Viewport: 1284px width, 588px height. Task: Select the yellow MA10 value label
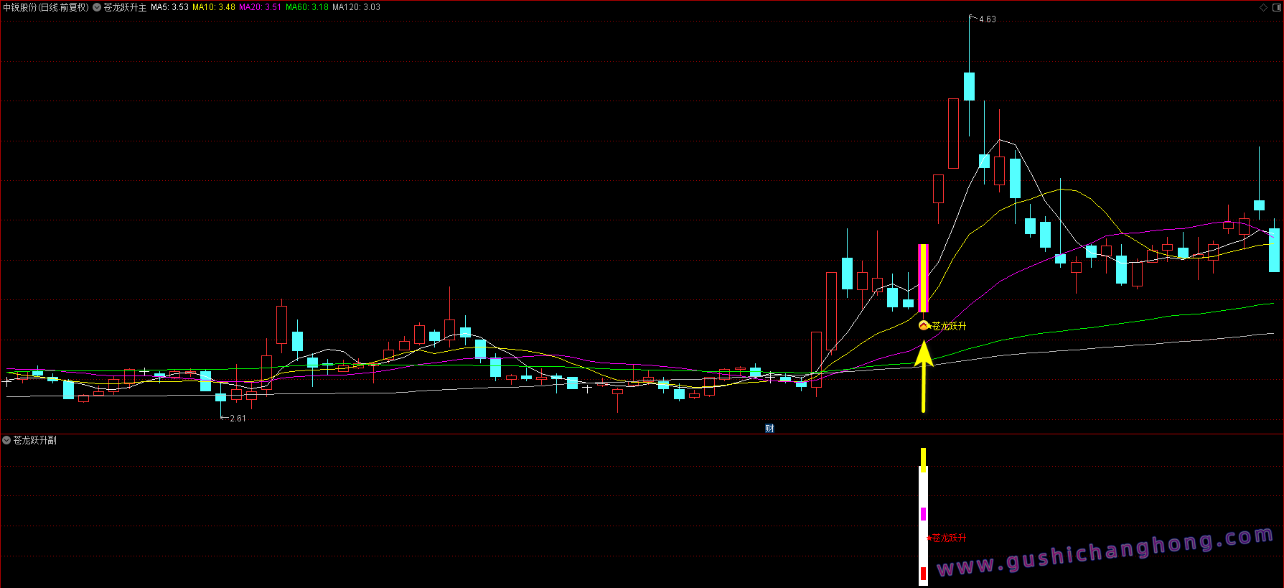pos(213,7)
